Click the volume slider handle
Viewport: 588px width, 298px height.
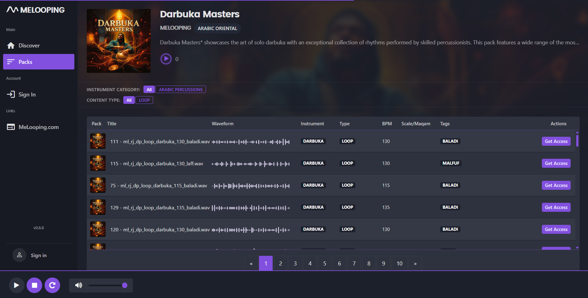pyautogui.click(x=125, y=285)
